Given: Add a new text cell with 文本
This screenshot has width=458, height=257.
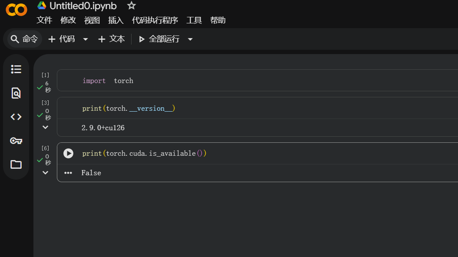Looking at the screenshot, I should (x=112, y=39).
